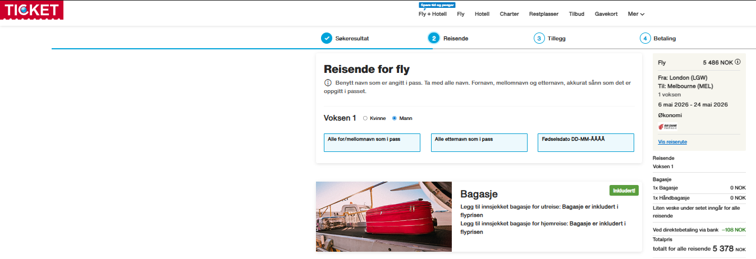Expand the Mer menu dropdown

point(636,14)
